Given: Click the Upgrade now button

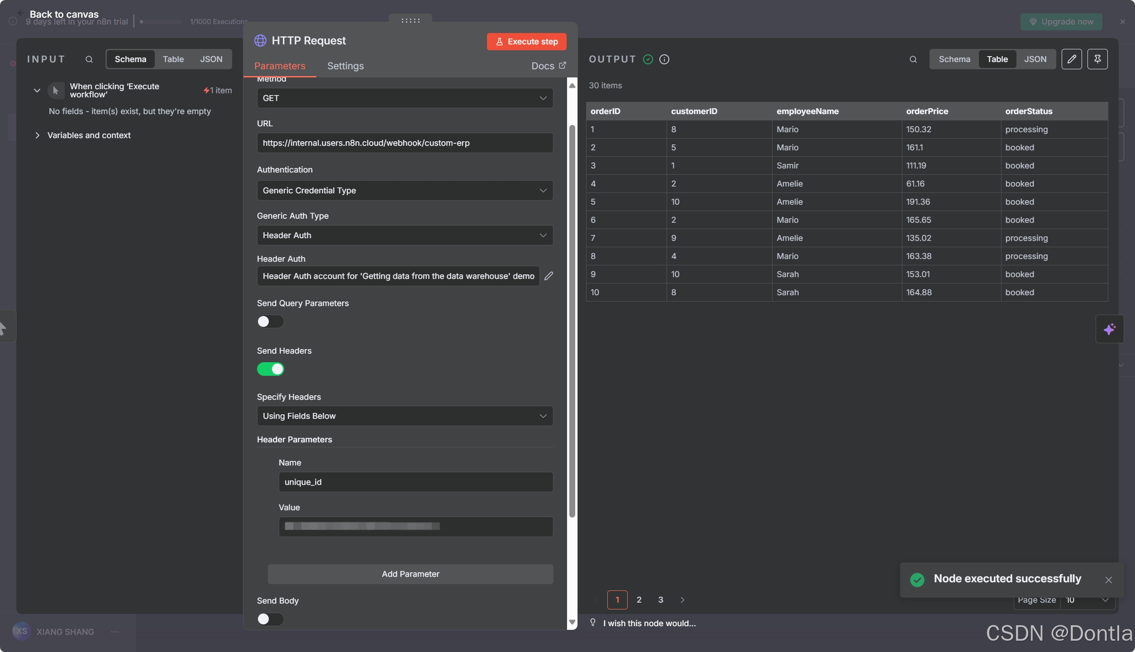Looking at the screenshot, I should [1061, 22].
